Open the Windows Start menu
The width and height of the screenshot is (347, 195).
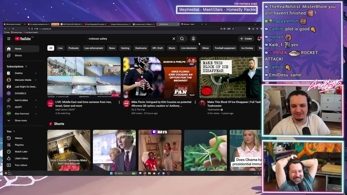pyautogui.click(x=111, y=173)
